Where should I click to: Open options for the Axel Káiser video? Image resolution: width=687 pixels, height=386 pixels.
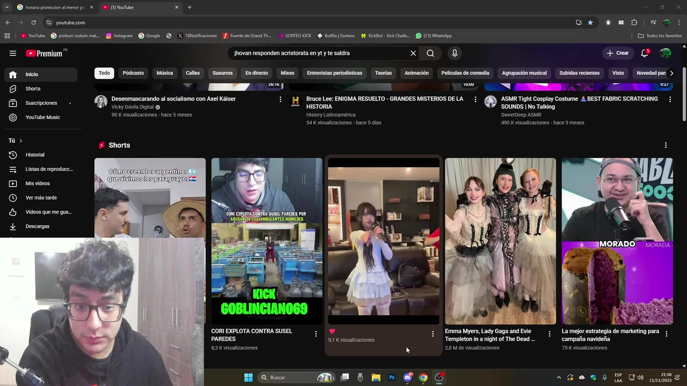tap(280, 99)
